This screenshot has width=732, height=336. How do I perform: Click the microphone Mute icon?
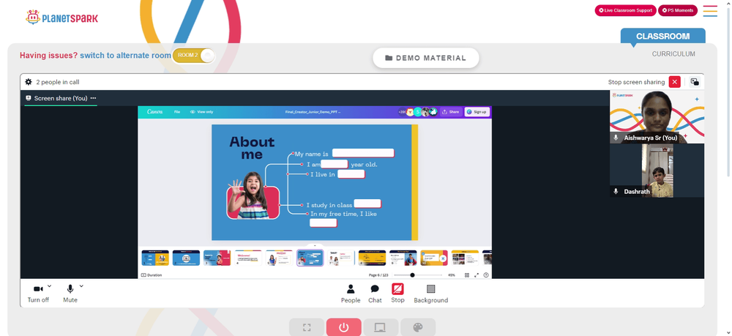tap(70, 289)
